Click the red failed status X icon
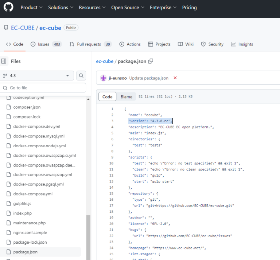 click(x=175, y=78)
